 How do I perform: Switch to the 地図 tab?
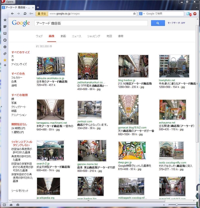(109, 36)
